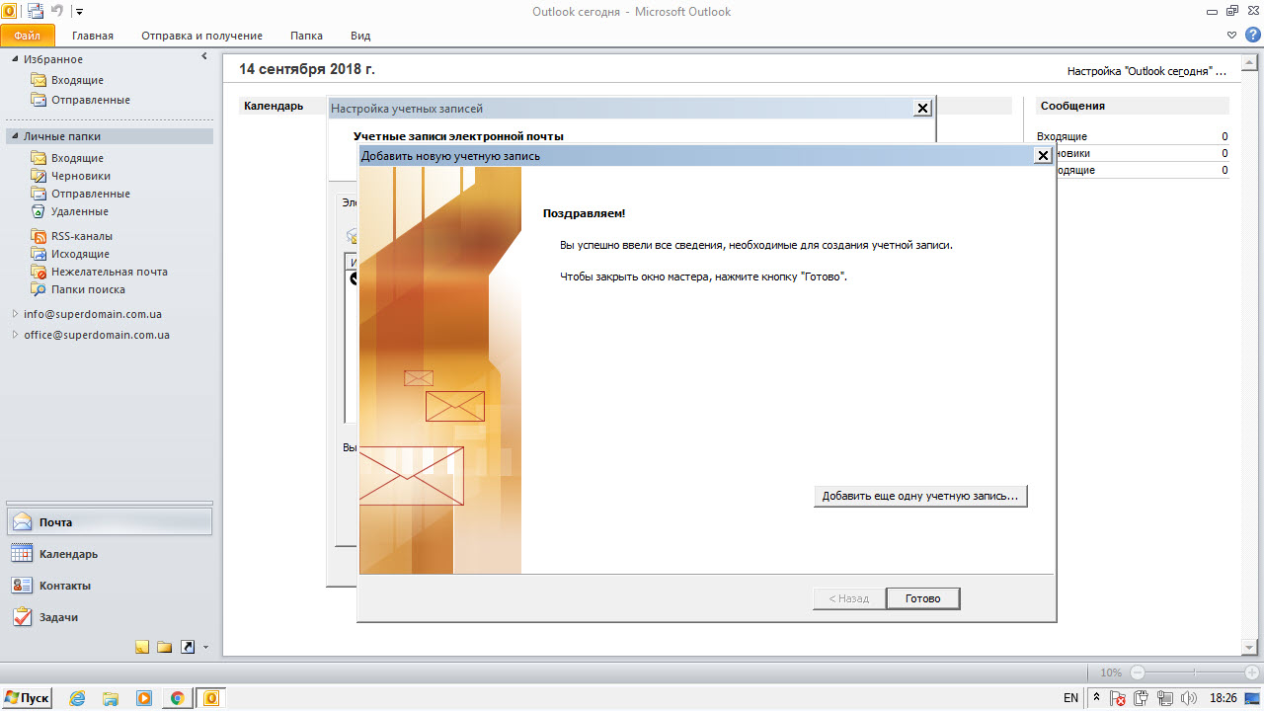1264x711 pixels.
Task: Switch to the Главная ribbon tab
Action: pos(92,36)
